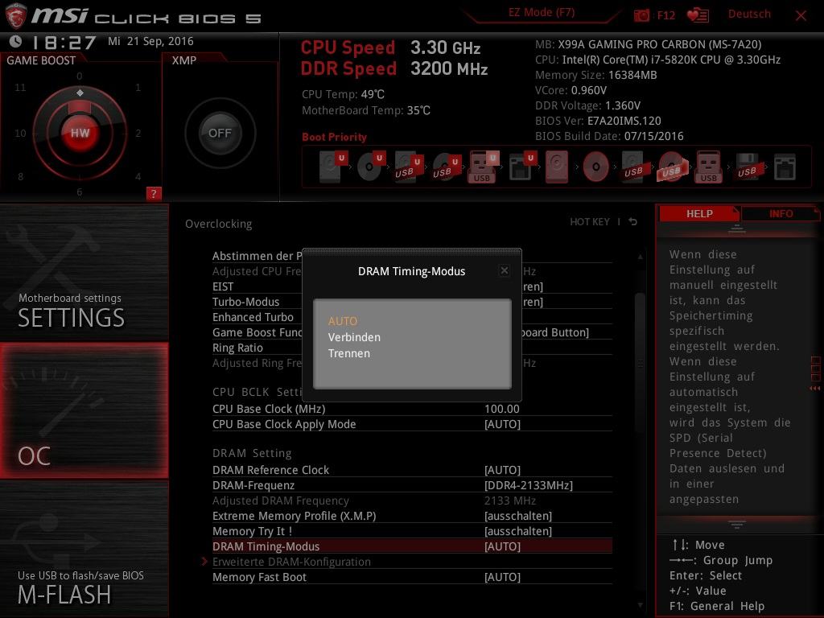Screen dimensions: 824x618
Task: Choose AUTO in DRAM Timing-Modus list
Action: pos(343,321)
